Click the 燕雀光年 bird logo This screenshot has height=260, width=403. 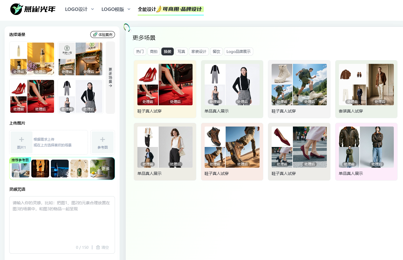point(16,9)
